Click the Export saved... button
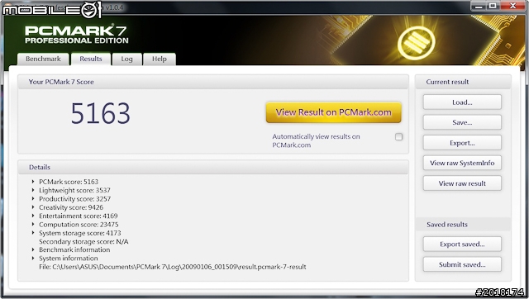This screenshot has height=299, width=529. point(462,244)
